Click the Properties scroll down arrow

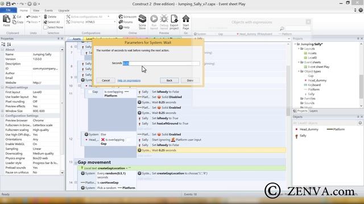point(62,173)
